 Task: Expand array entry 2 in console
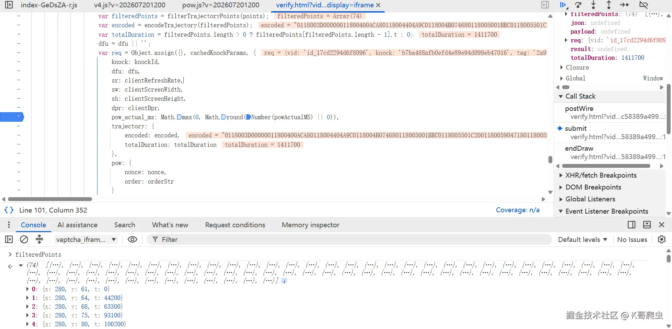tap(28, 307)
